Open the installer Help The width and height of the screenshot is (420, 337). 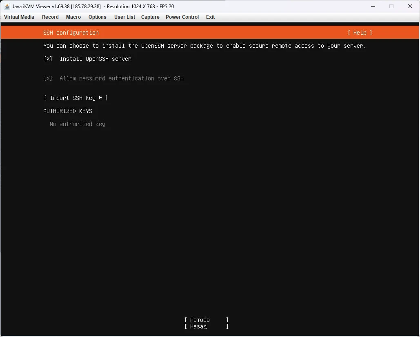pyautogui.click(x=360, y=33)
